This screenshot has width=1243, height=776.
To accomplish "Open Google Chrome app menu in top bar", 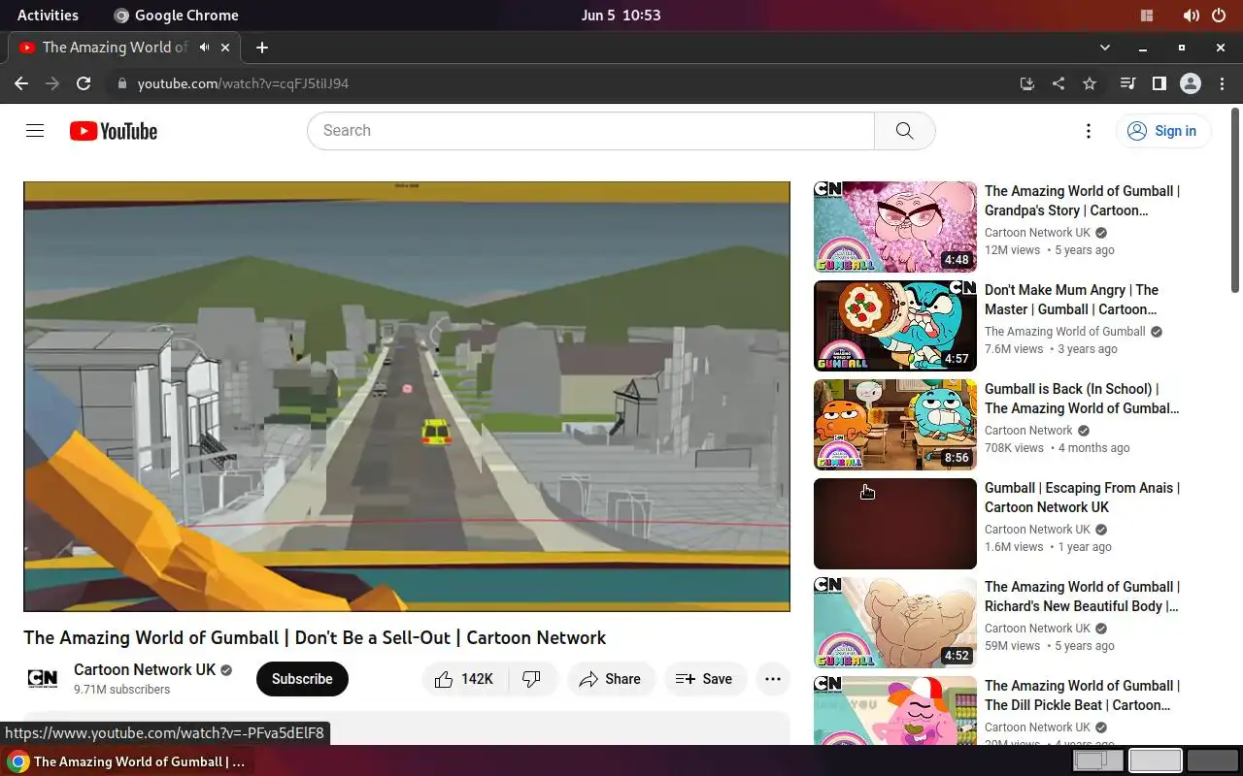I will point(176,15).
